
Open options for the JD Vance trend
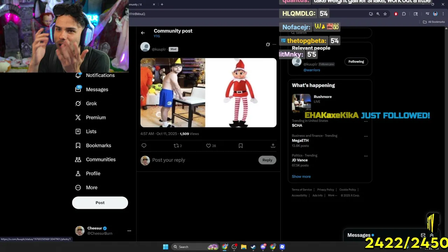tap(366, 156)
